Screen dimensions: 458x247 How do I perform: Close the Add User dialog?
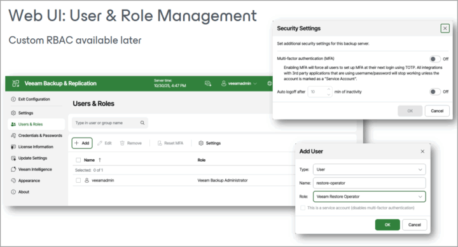[x=422, y=152]
